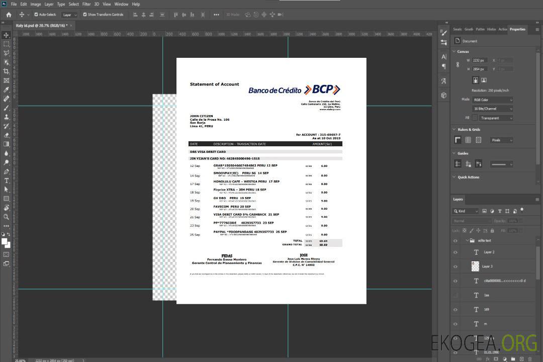
Task: Click the Home icon in options bar
Action: [x=9, y=15]
